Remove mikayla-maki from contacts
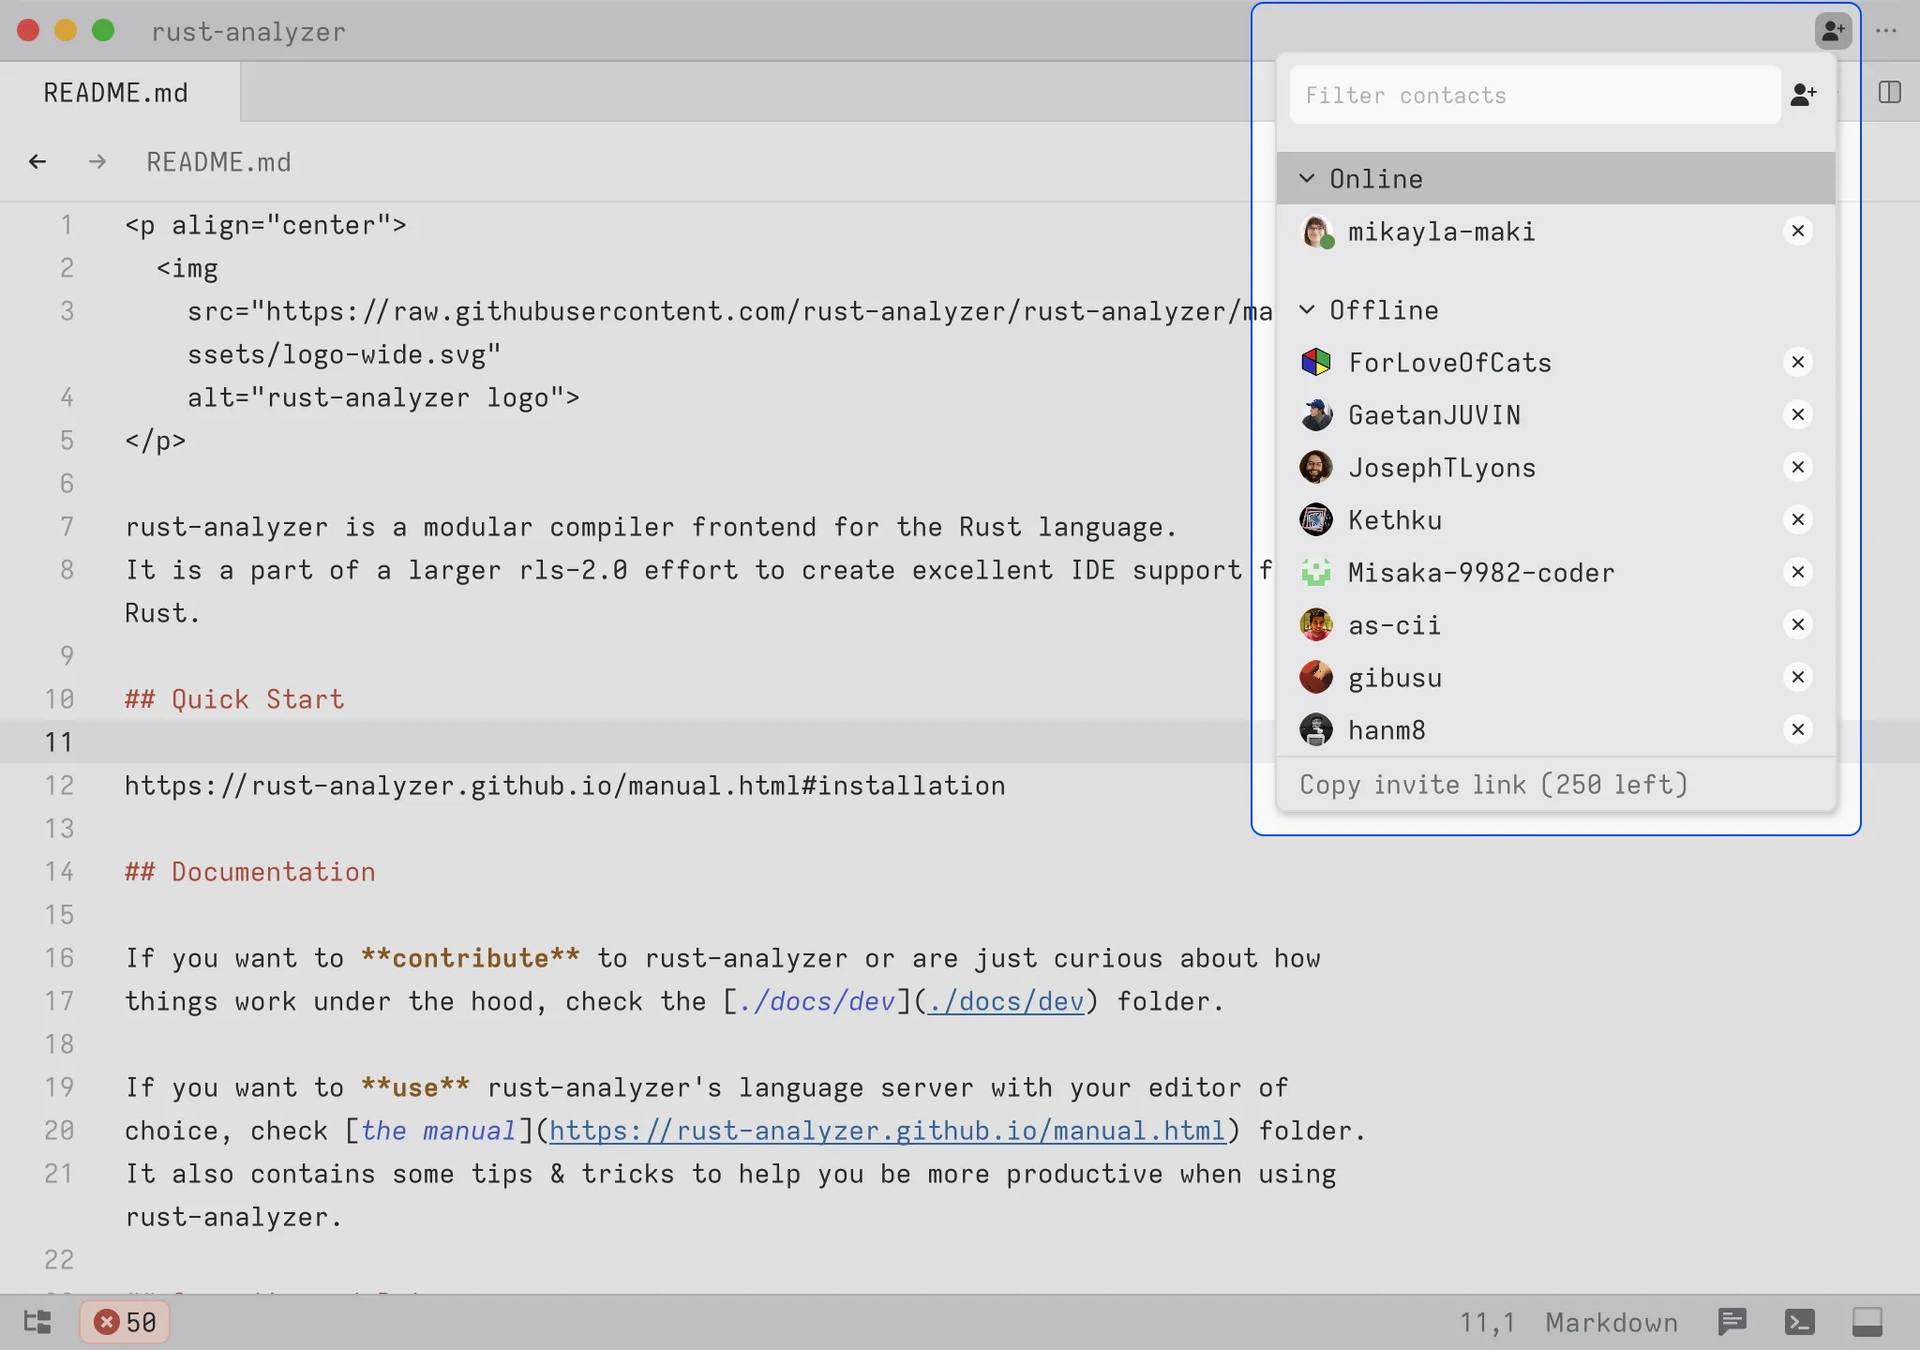 [x=1797, y=231]
